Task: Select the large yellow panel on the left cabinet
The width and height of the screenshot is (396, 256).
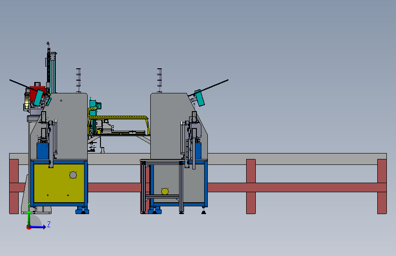Action: pyautogui.click(x=59, y=183)
